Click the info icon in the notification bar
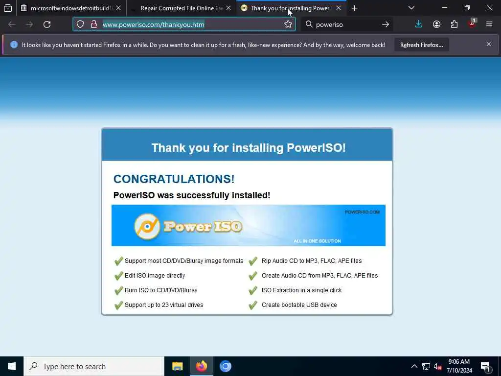Screen dimensions: 501x376 (14, 45)
